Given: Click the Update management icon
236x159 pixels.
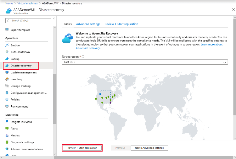Looking at the screenshot, I should (x=7, y=72).
